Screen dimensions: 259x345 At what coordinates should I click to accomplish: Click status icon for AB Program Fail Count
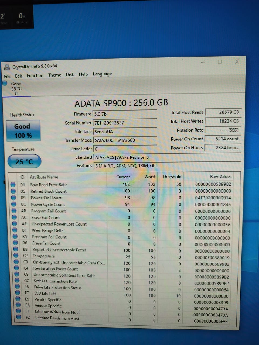14,211
